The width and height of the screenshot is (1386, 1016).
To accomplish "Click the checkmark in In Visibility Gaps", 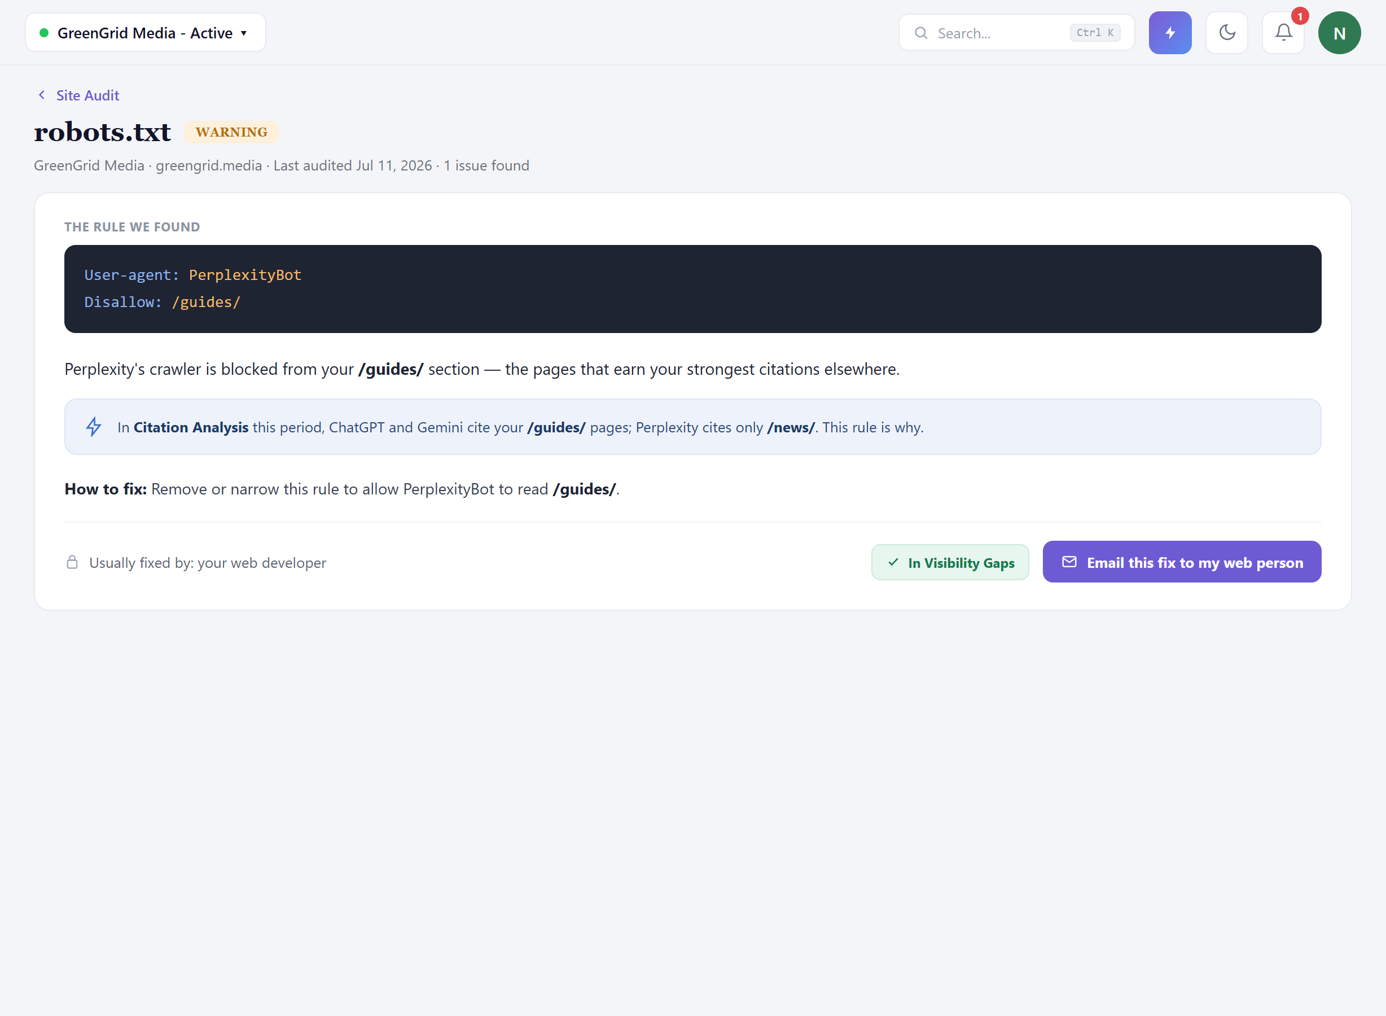I will (893, 562).
